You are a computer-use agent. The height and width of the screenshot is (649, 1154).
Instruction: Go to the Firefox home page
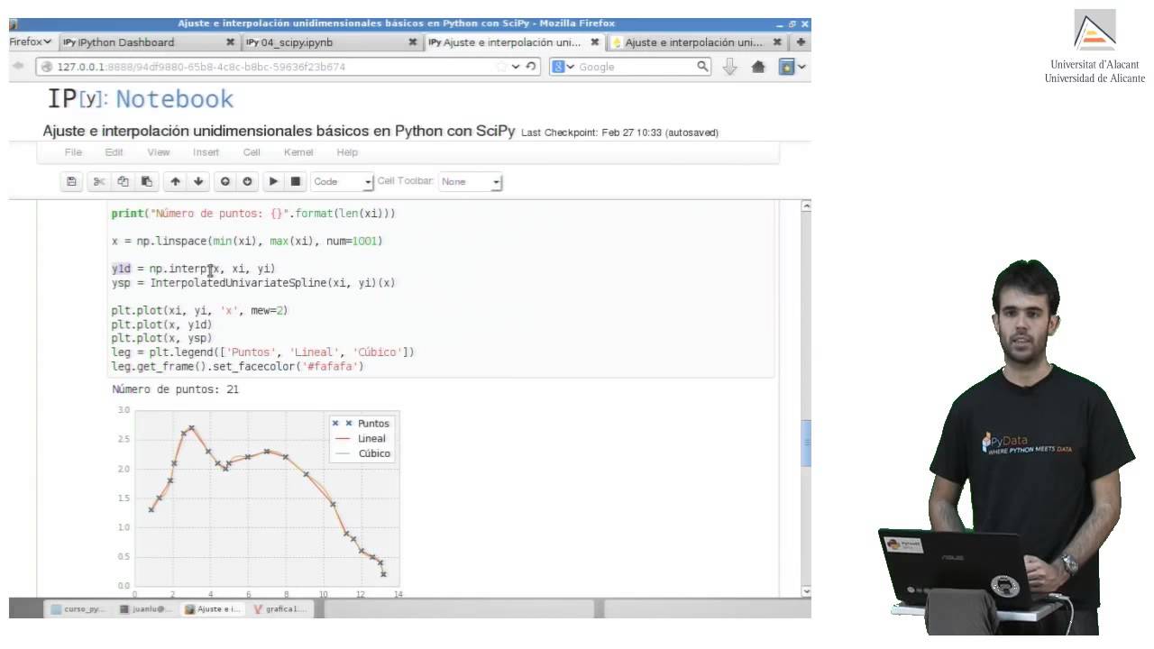(758, 66)
